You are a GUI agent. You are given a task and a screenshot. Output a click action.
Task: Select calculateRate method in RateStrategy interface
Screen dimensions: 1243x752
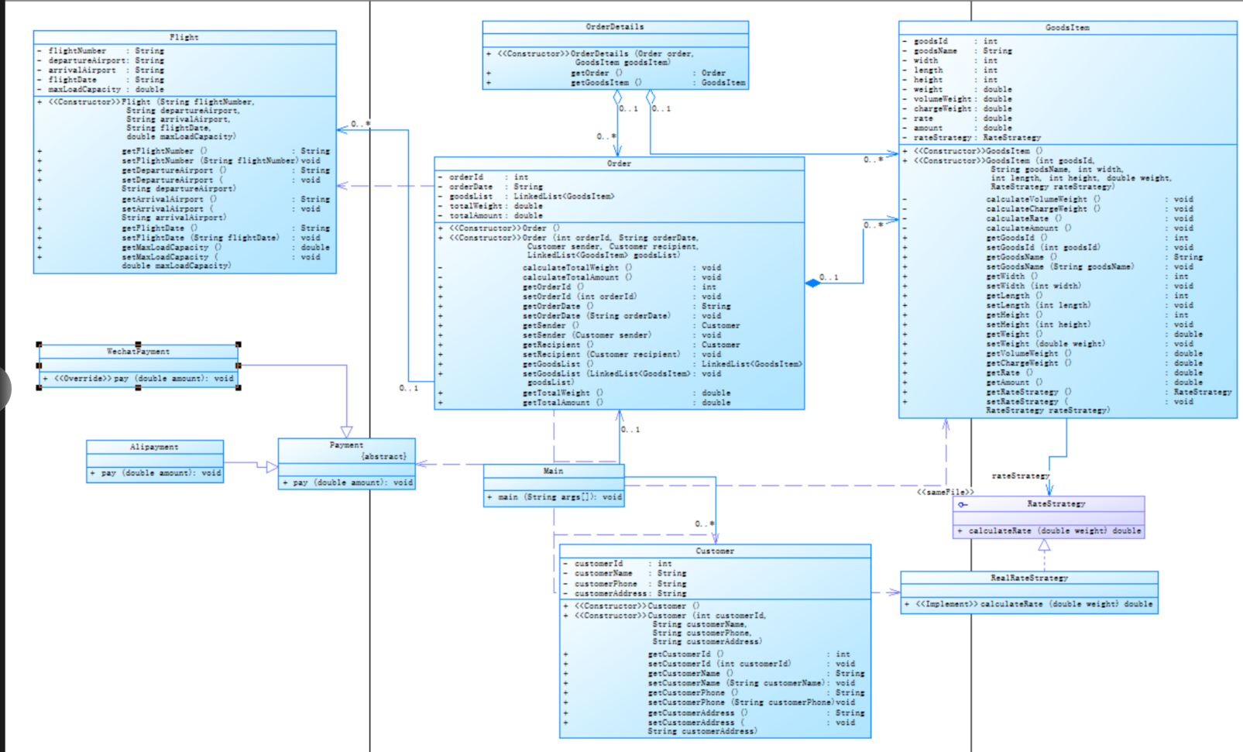1049,531
